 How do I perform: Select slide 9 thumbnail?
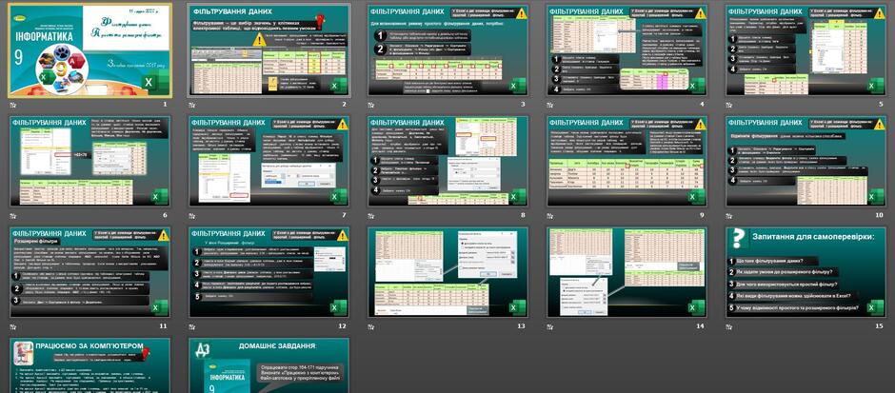627,162
